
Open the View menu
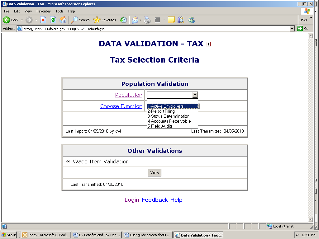(x=28, y=11)
